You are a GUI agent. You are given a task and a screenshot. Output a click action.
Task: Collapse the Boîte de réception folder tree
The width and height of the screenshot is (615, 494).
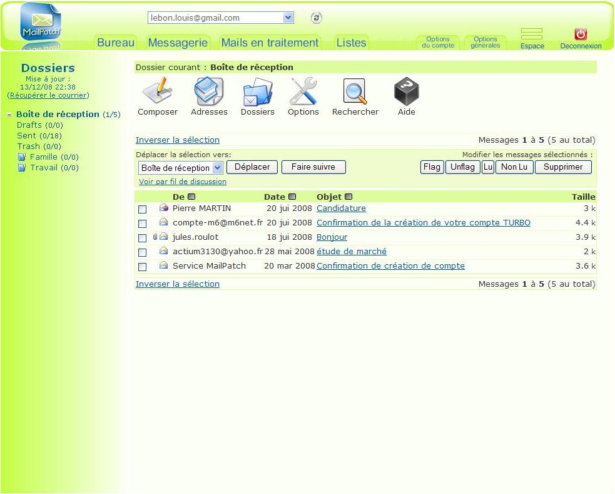tap(10, 115)
